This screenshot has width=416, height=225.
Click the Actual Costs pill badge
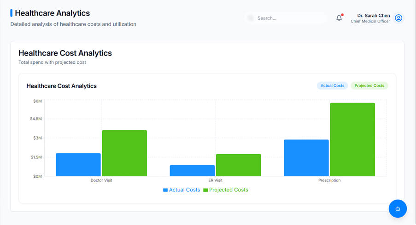click(x=332, y=86)
